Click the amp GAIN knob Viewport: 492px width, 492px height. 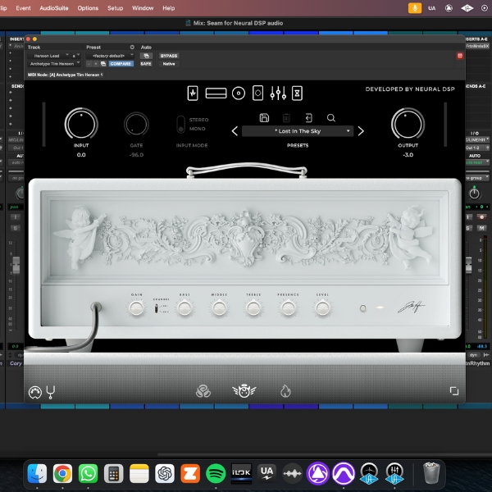pyautogui.click(x=136, y=308)
